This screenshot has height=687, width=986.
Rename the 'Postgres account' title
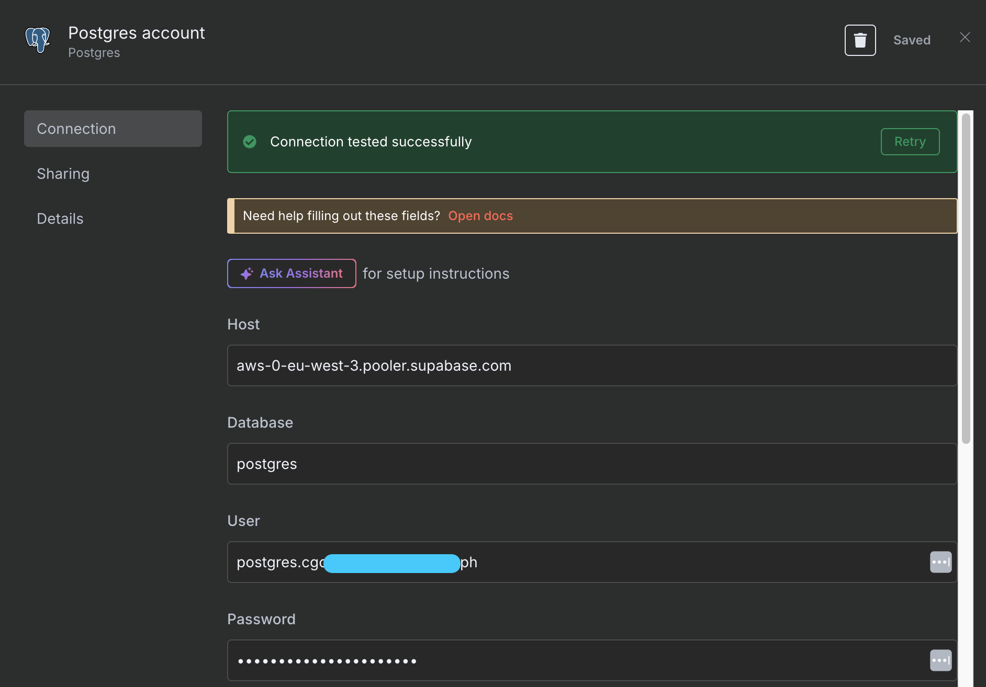[137, 33]
